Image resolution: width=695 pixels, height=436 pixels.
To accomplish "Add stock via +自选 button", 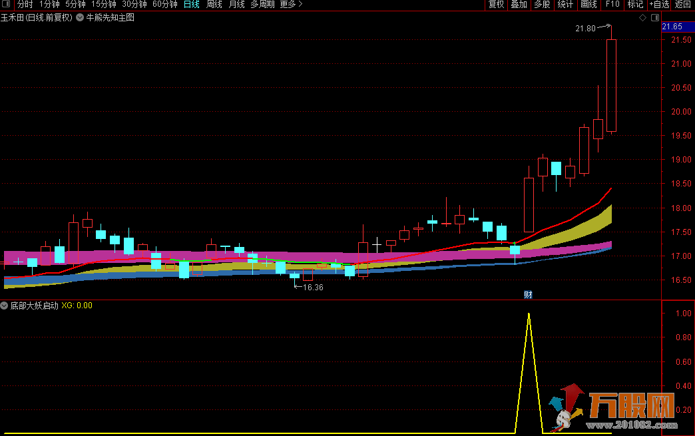I will point(659,5).
